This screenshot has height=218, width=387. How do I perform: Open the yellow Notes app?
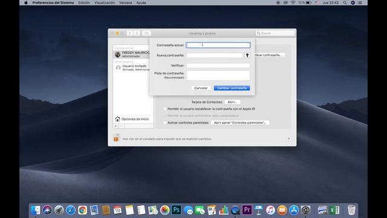click(129, 210)
